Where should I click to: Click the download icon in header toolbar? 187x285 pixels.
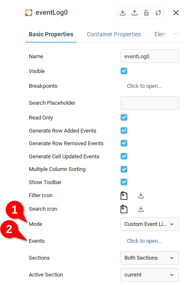click(x=123, y=13)
